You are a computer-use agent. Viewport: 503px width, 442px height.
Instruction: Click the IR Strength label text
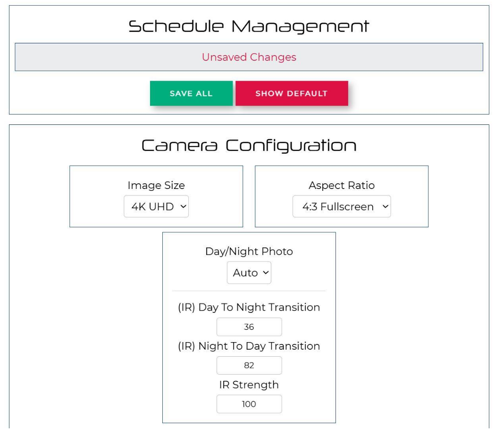[x=249, y=385]
